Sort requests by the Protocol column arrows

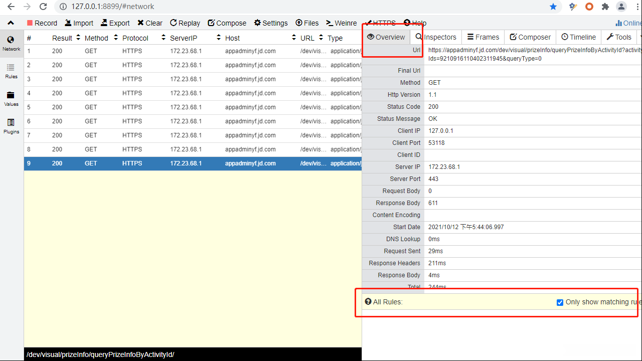164,38
